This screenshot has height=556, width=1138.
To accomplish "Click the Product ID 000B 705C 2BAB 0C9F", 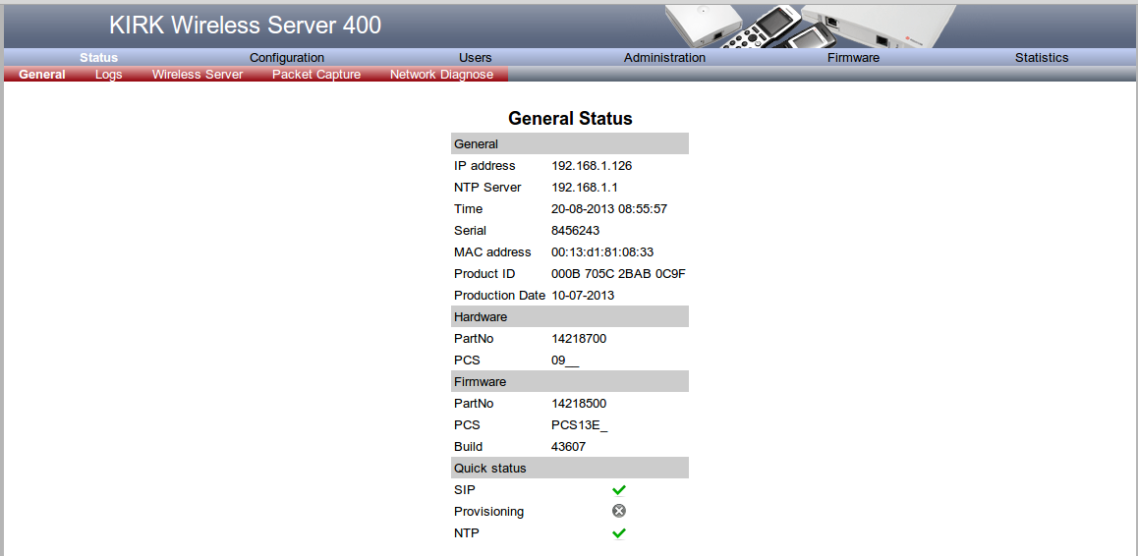I will click(x=618, y=274).
